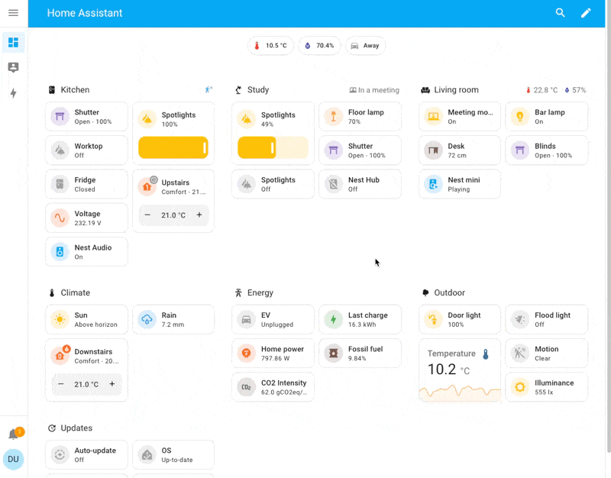Toggle the Living room Bar lamp
The image size is (611, 478).
tap(519, 117)
